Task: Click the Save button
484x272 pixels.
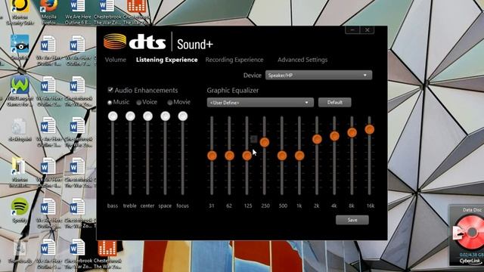Action: [352, 220]
